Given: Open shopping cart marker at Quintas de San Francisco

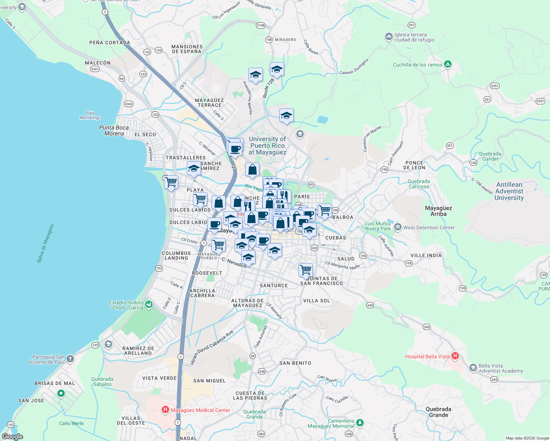Looking at the screenshot, I should (306, 270).
